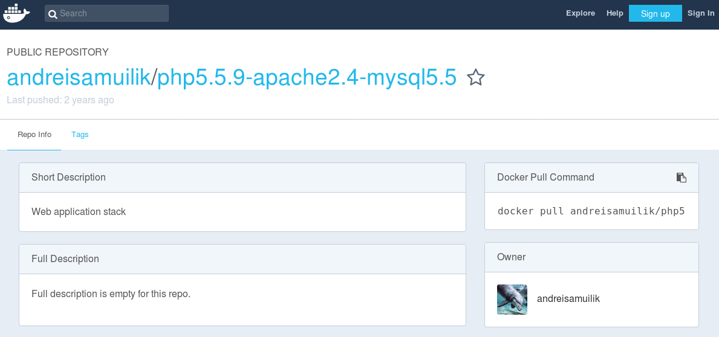Select the Repo Info tab
719x337 pixels.
(x=34, y=135)
